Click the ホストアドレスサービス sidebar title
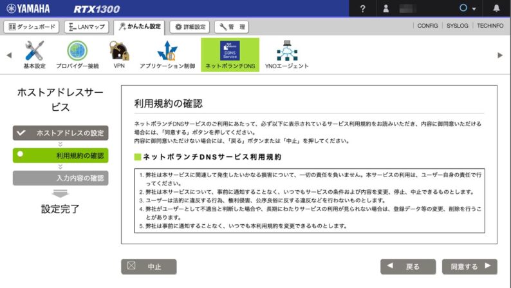The width and height of the screenshot is (511, 288). point(60,99)
